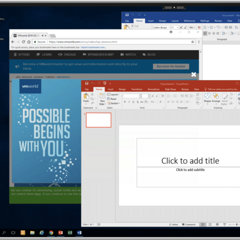240x240 pixels.
Task: Expand Section dropdown in PowerPoint
Action: click(x=113, y=103)
